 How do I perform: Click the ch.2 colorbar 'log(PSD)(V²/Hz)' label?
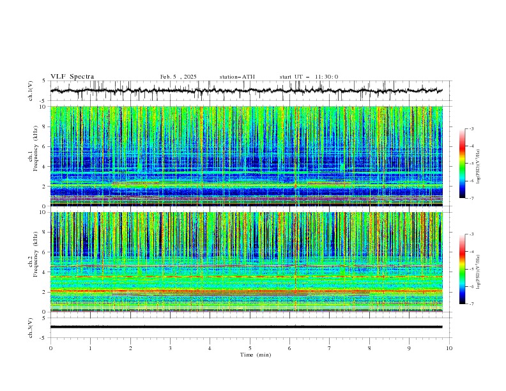pyautogui.click(x=479, y=272)
